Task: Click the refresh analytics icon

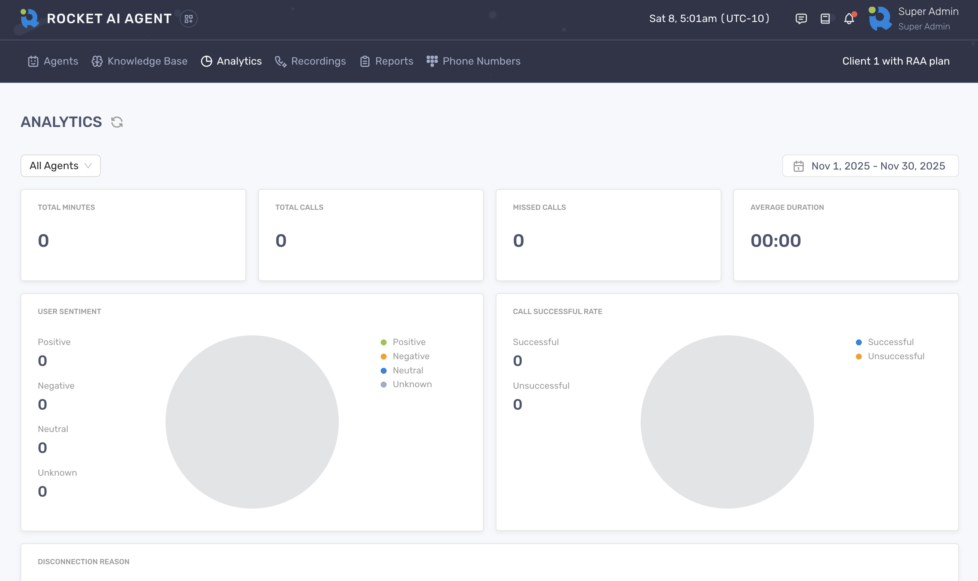Action: coord(117,122)
